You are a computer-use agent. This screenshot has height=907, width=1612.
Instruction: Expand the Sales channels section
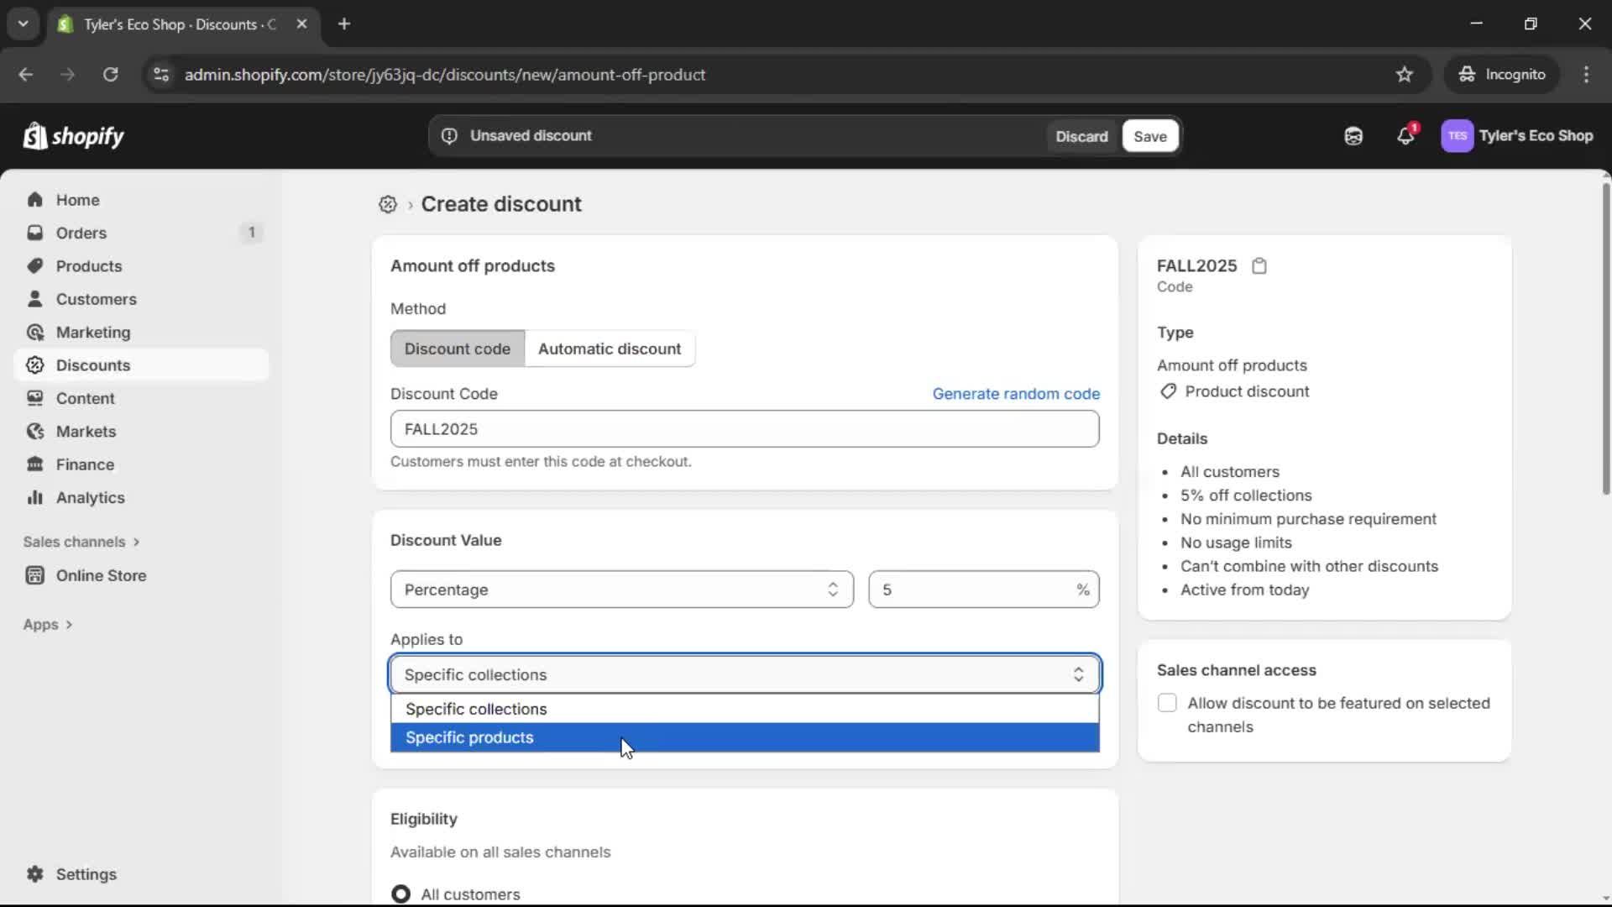coord(81,542)
